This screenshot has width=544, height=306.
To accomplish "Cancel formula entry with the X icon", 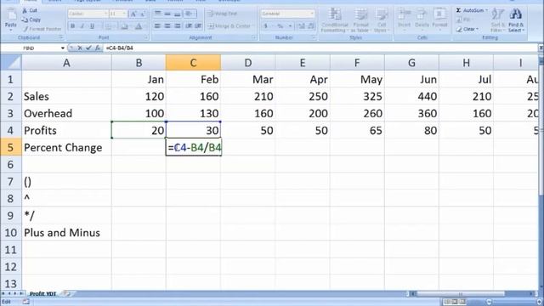I will click(80, 48).
